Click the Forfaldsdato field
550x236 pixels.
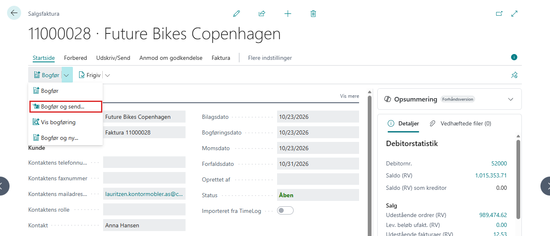click(x=318, y=164)
